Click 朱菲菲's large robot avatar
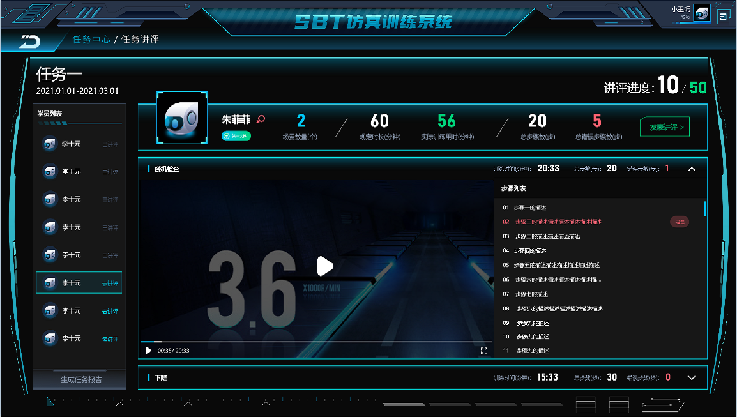 point(182,118)
